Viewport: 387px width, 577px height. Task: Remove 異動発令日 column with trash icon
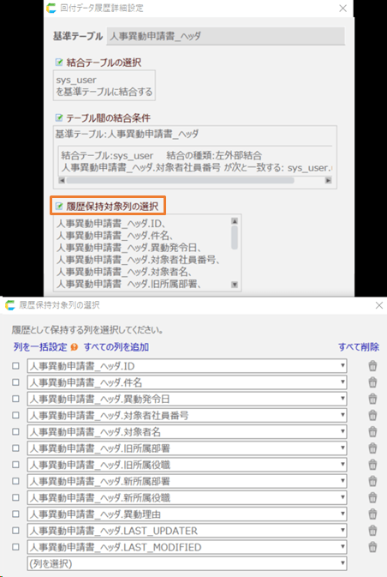pyautogui.click(x=372, y=399)
